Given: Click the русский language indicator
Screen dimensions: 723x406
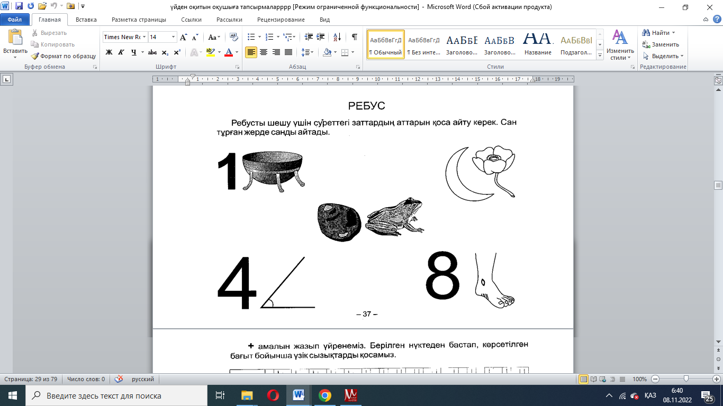Looking at the screenshot, I should click(143, 379).
